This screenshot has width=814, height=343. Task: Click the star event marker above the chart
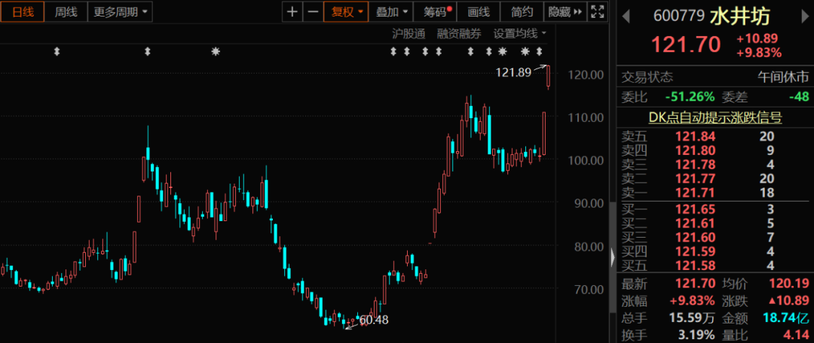pos(216,51)
